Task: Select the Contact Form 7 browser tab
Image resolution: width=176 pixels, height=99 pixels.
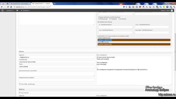Action: point(42,4)
